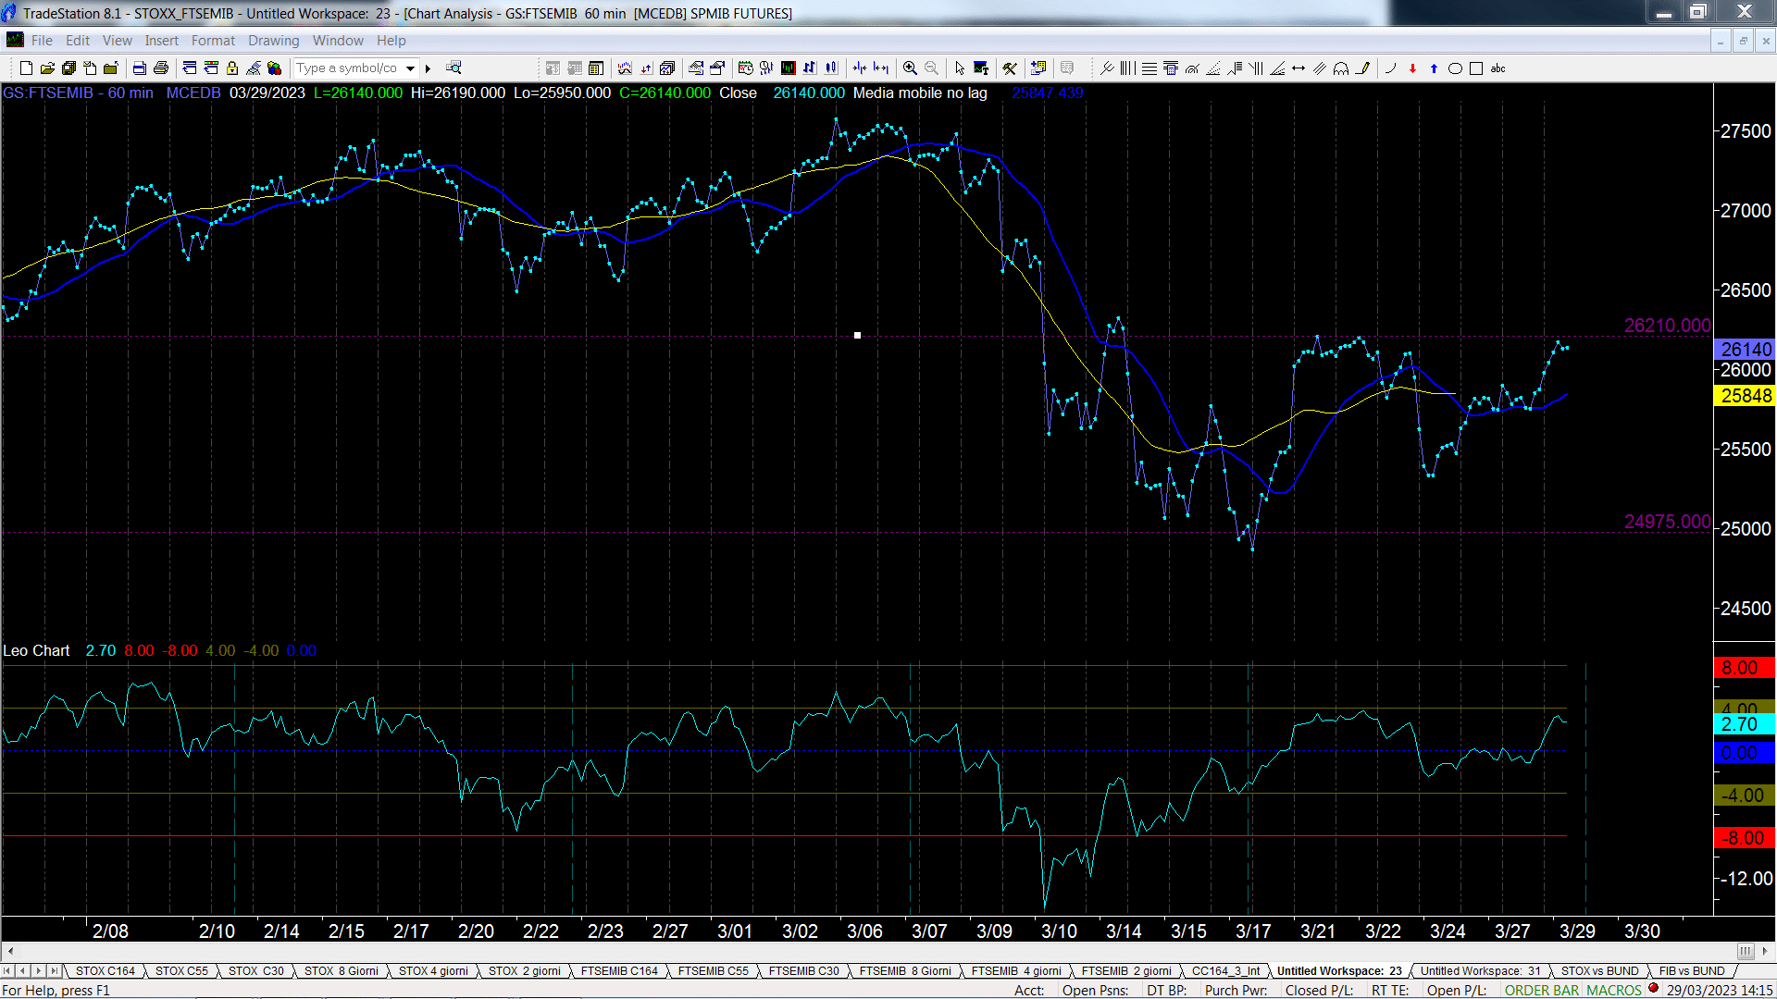1777x999 pixels.
Task: Open the Edit menu
Action: [x=78, y=41]
